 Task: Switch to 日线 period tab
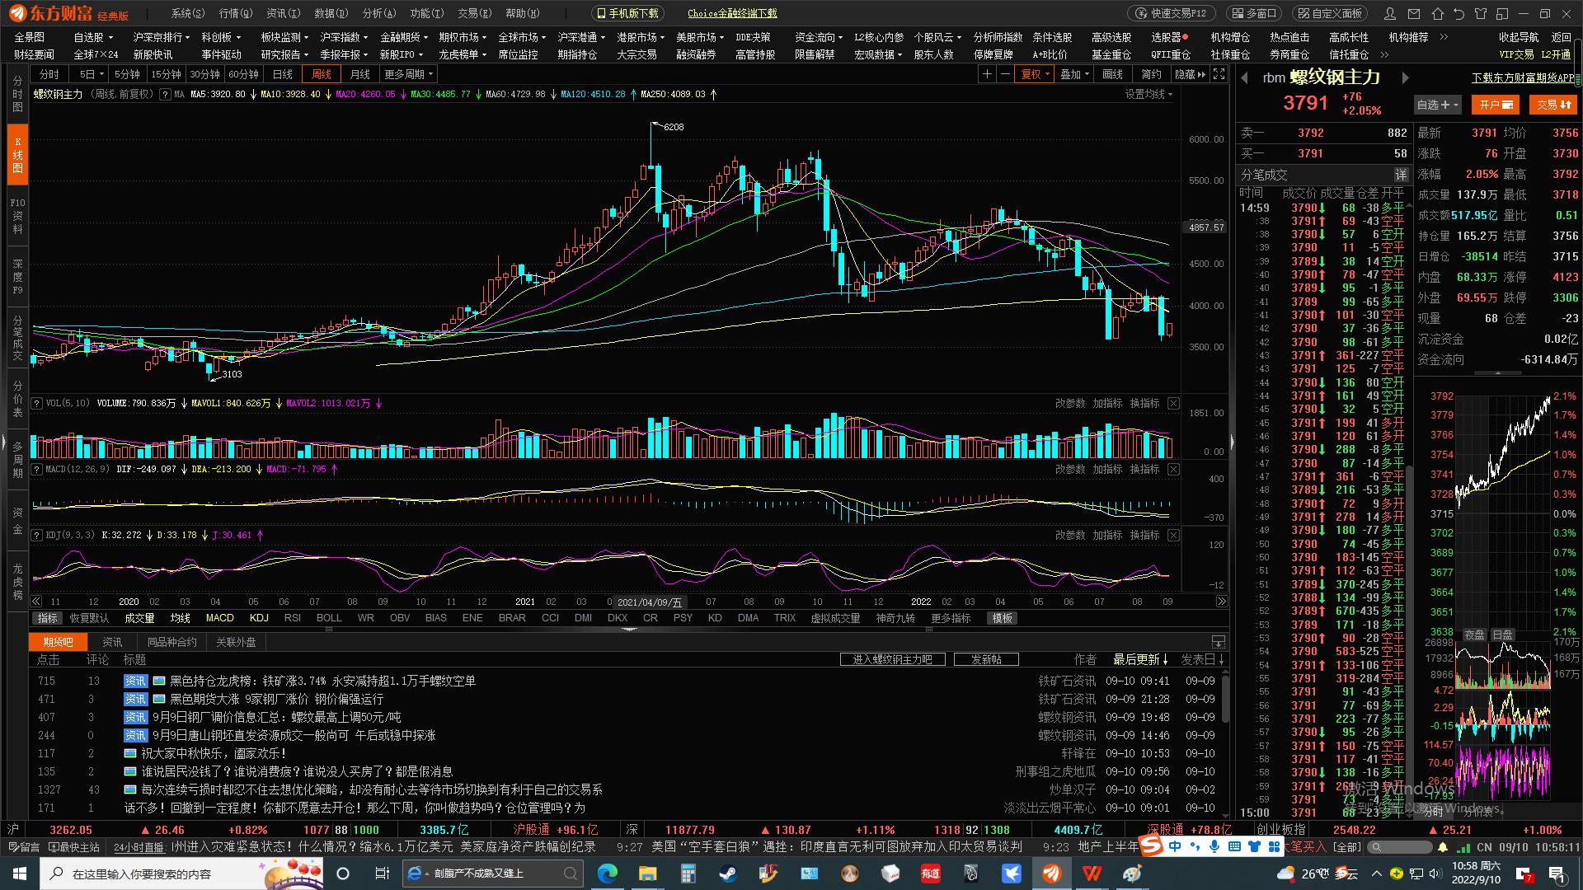click(283, 74)
